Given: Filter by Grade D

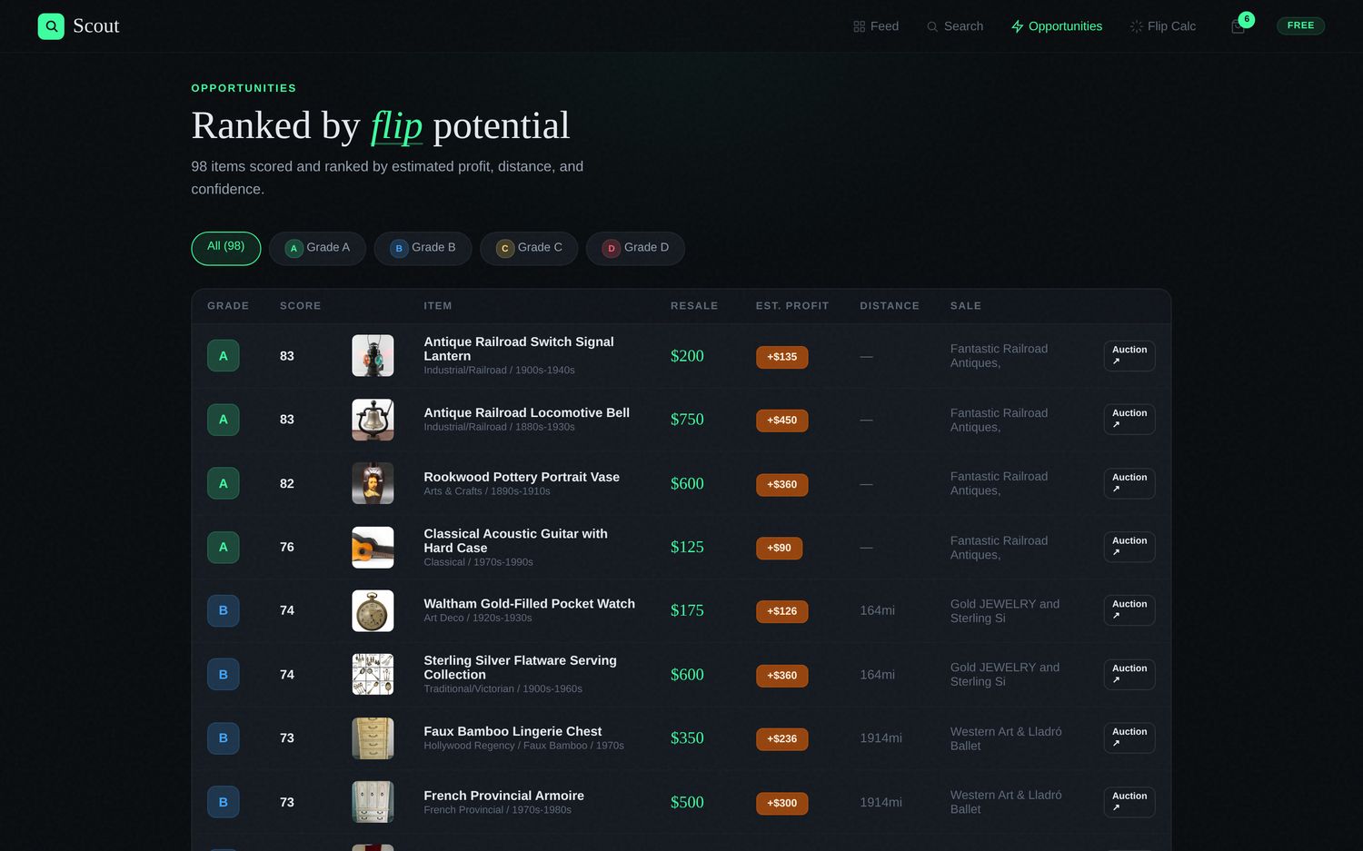Looking at the screenshot, I should (x=635, y=248).
